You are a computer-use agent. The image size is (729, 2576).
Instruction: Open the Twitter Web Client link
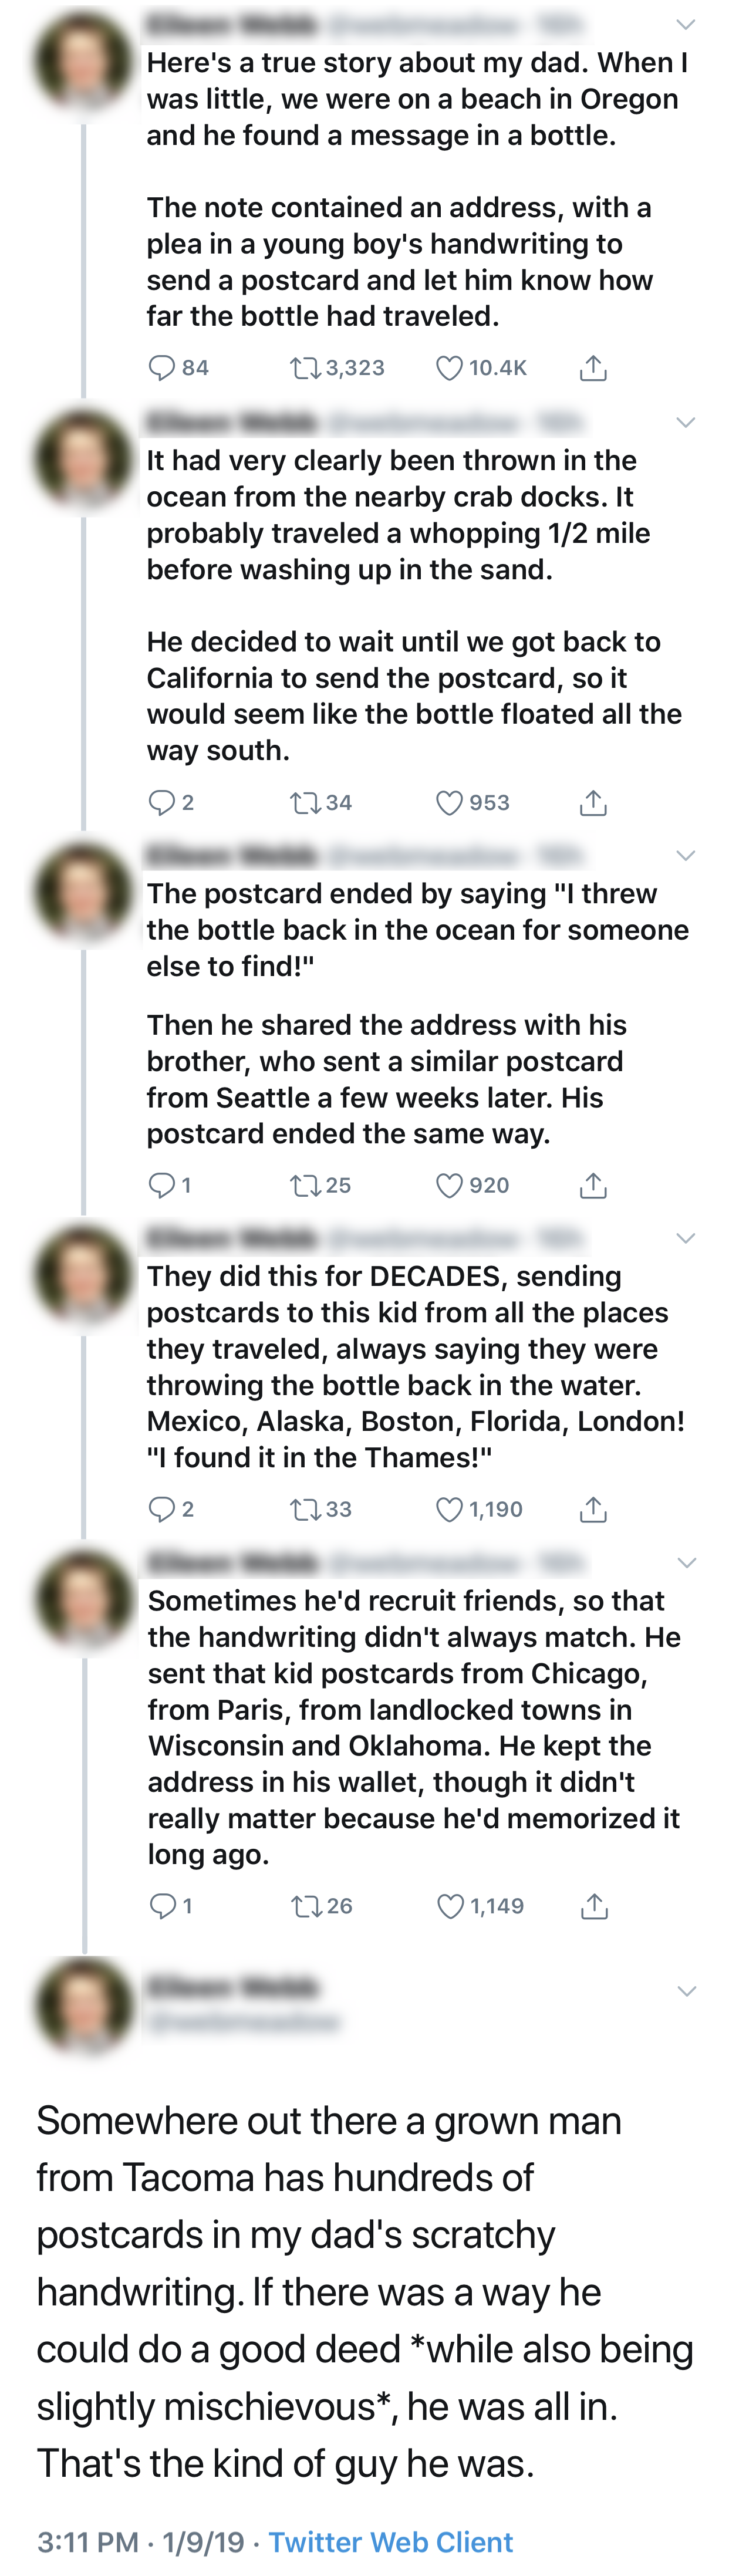point(390,2541)
